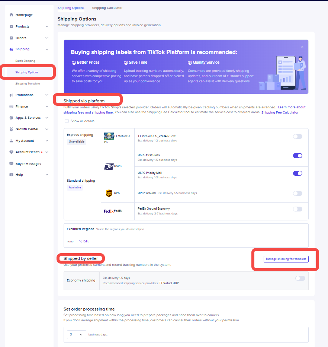Click the red Account Health notification dot
The image size is (328, 347).
42,152
